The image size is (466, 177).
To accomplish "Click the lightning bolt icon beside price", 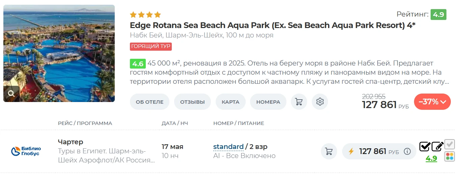I will point(351,151).
